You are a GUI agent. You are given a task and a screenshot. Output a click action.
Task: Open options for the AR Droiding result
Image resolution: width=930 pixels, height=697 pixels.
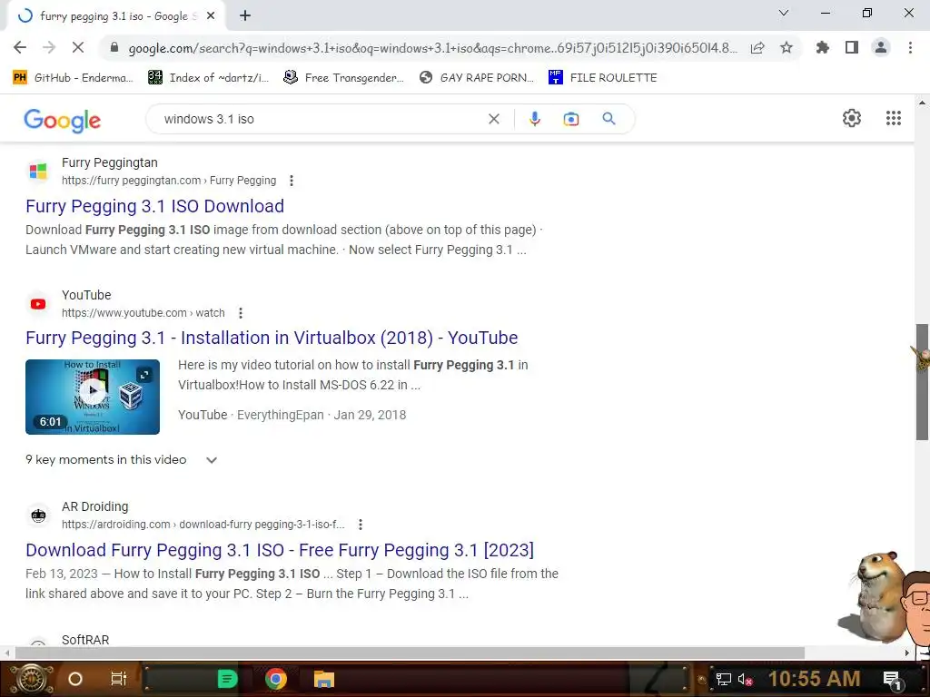click(x=360, y=525)
